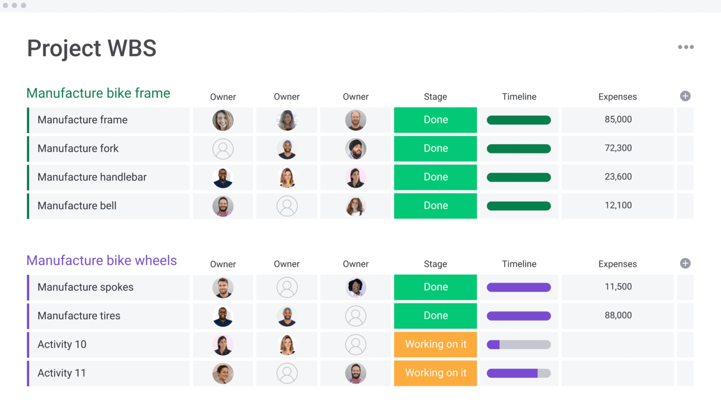Adjust the Timeline progress bar for Activity 11
Image resolution: width=721 pixels, height=414 pixels.
point(518,373)
